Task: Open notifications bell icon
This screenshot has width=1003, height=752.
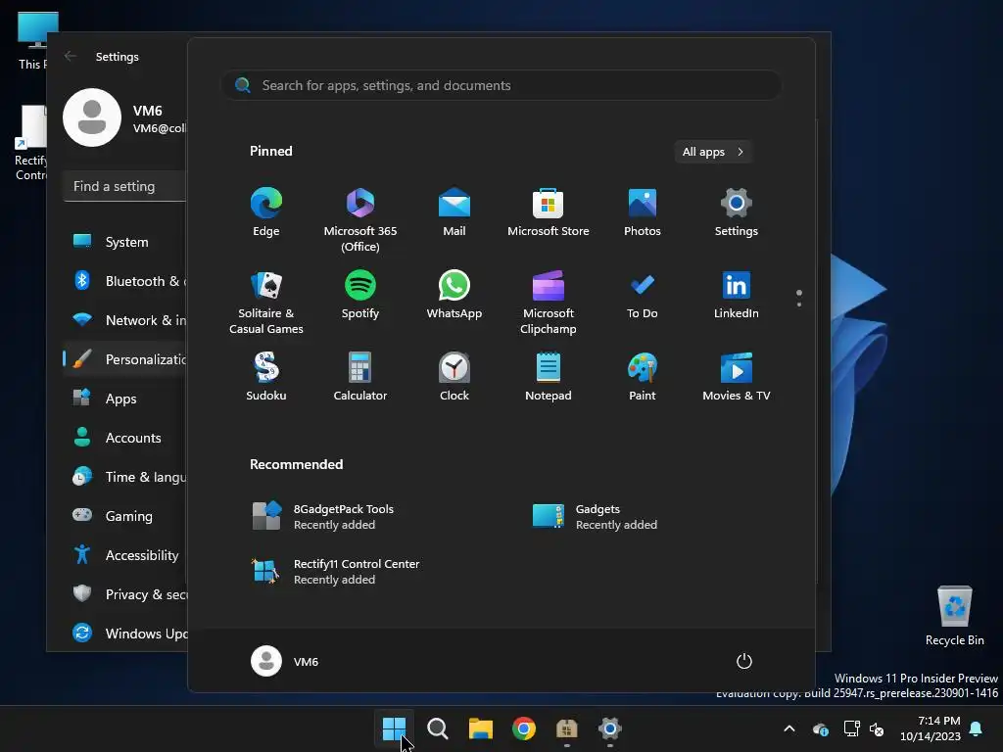Action: tap(977, 728)
